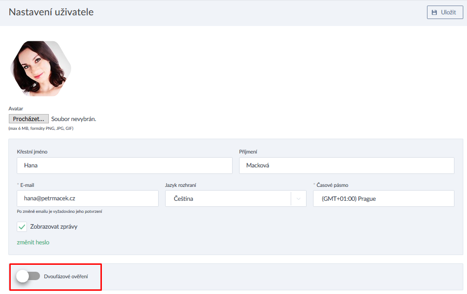
Task: Focus the Křestní jméno field containing Hana
Action: coord(124,166)
